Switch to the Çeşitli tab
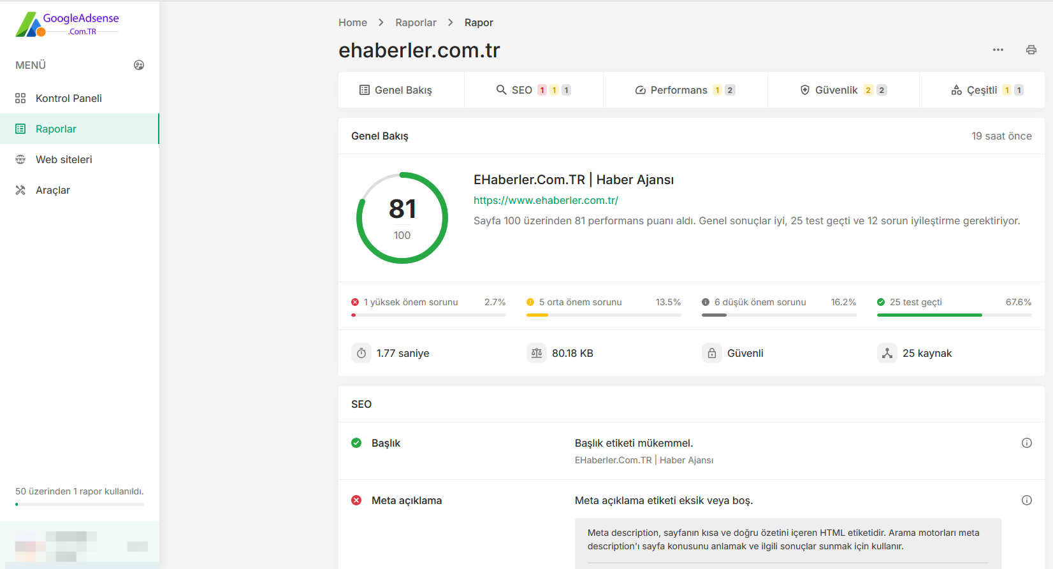Screen dimensions: 1053x569 pyautogui.click(x=982, y=90)
